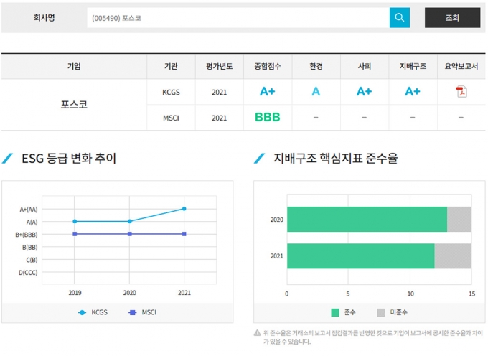Viewport: 488px width, 356px height.
Task: Click the MSCI 2019 square data point
Action: [x=75, y=234]
